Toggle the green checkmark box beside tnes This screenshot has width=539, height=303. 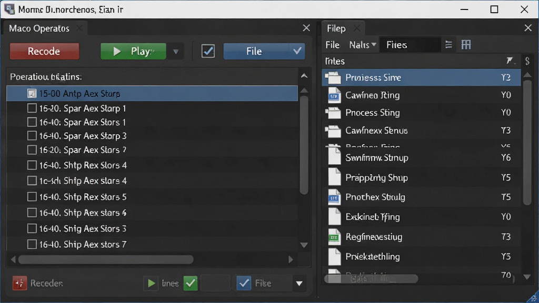point(191,284)
